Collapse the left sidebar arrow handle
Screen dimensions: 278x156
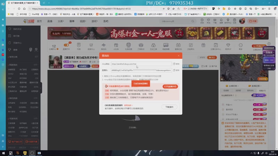[41, 88]
